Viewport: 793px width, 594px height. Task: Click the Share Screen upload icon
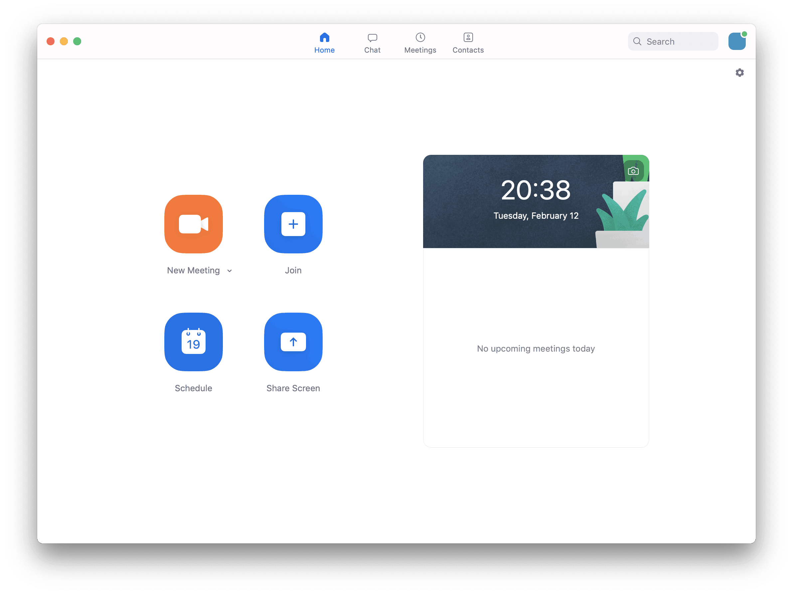293,342
